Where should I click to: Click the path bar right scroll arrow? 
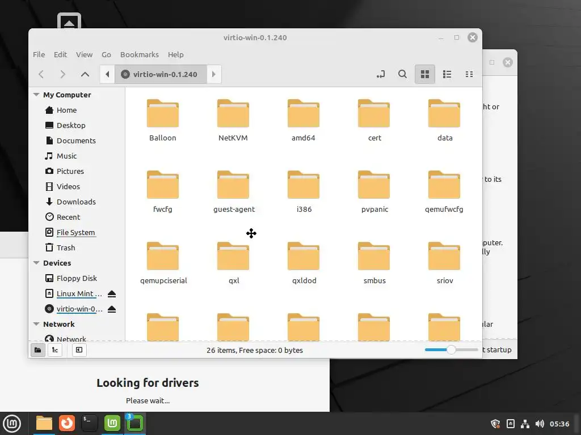coord(214,74)
